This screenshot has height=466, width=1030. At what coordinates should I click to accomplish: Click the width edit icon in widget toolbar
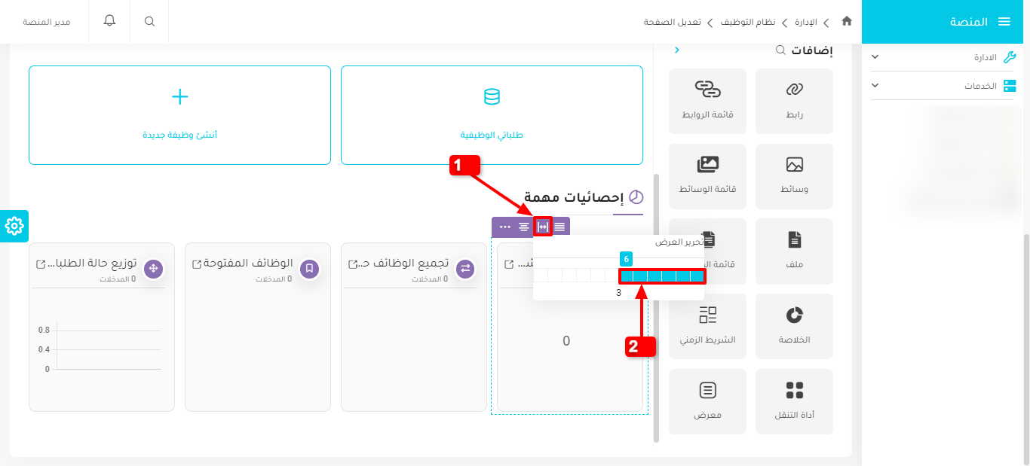click(x=542, y=227)
